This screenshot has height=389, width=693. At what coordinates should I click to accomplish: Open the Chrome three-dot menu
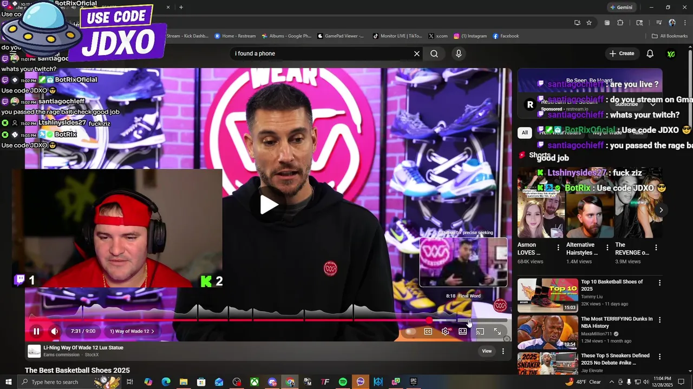(685, 23)
